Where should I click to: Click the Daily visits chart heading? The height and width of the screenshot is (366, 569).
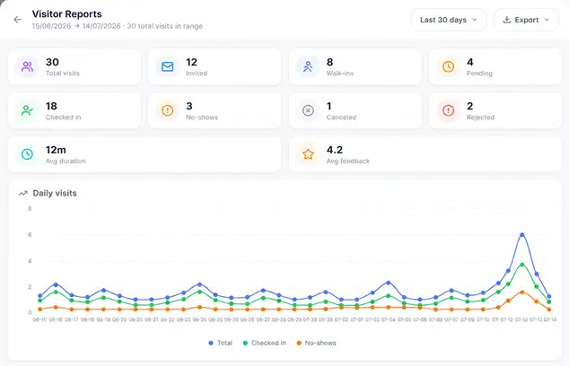coord(55,194)
